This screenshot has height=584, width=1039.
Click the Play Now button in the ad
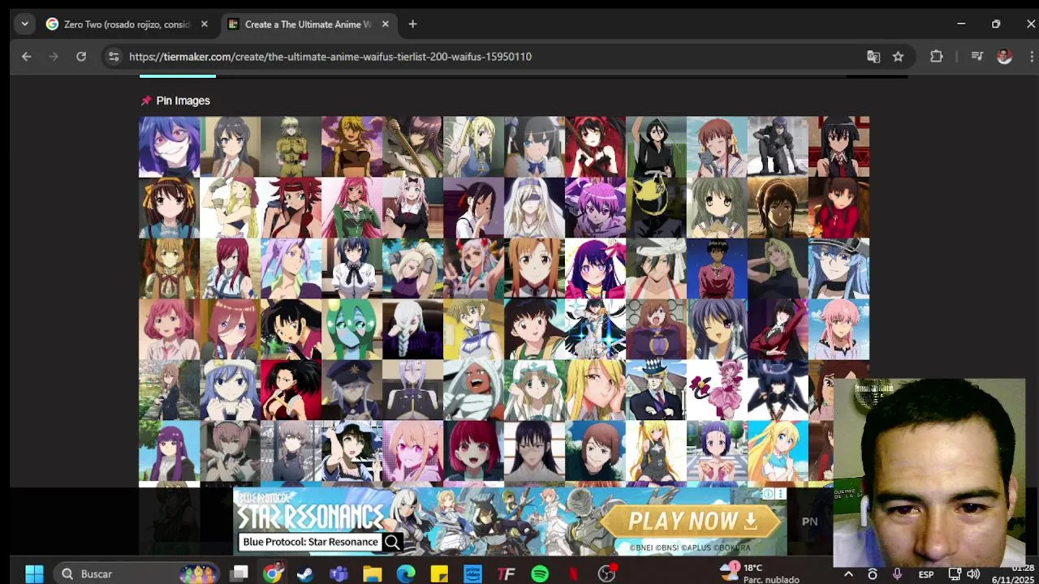[x=692, y=521]
